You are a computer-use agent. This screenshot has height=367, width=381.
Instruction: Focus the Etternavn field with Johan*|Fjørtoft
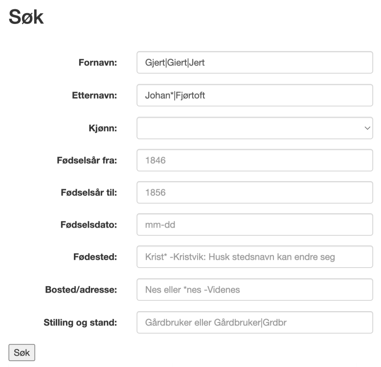[255, 95]
